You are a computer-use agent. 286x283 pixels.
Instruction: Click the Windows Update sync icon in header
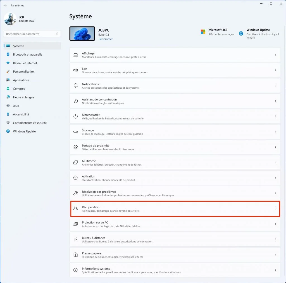point(241,33)
